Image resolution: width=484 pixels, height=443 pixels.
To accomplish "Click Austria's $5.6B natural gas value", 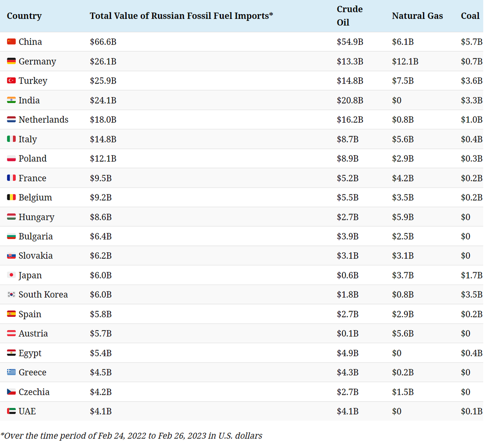I will 403,333.
